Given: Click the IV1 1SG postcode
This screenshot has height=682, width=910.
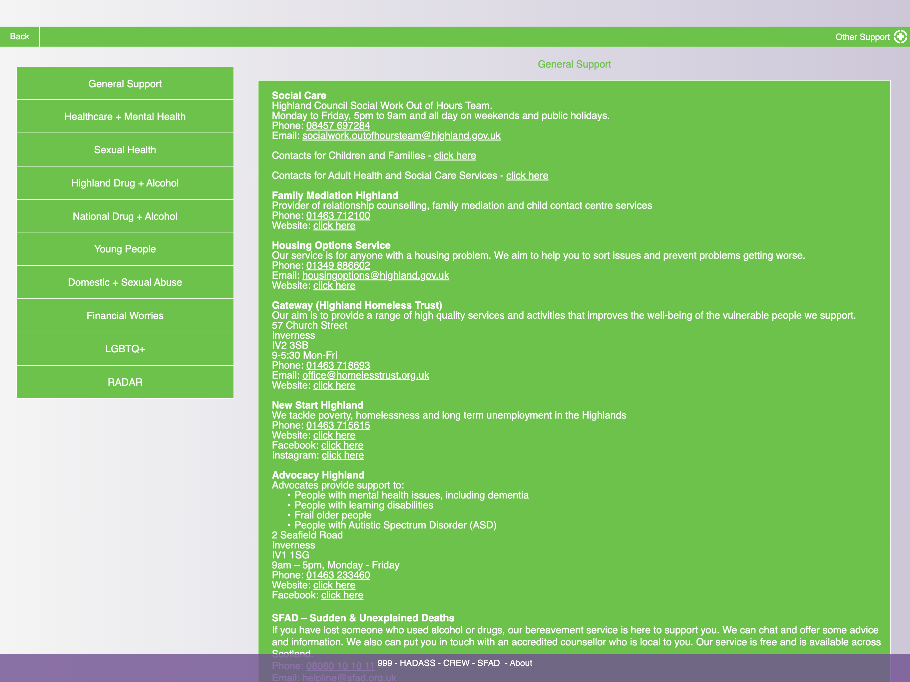Looking at the screenshot, I should (x=290, y=555).
